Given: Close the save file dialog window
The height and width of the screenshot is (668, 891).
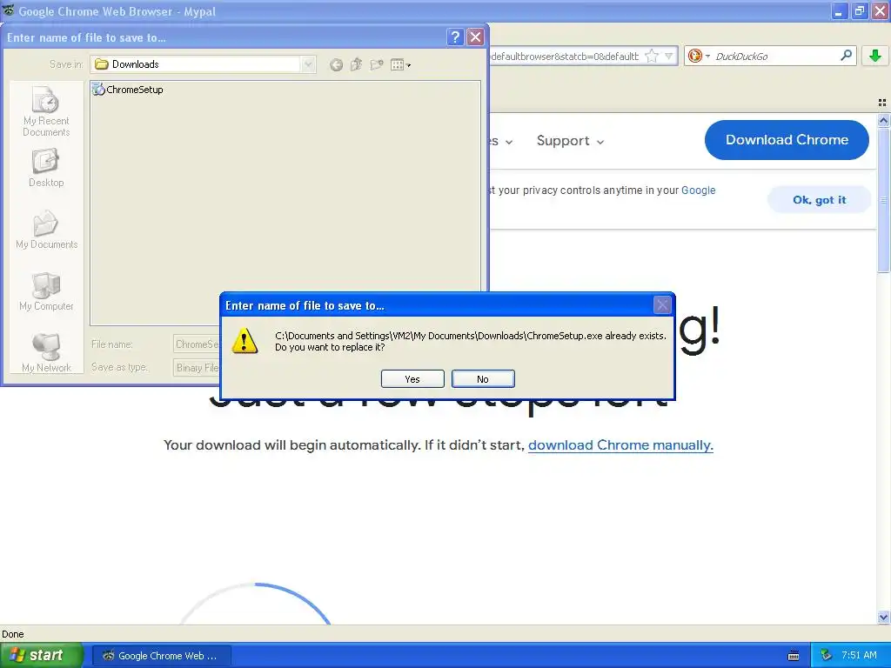Looking at the screenshot, I should [x=476, y=37].
